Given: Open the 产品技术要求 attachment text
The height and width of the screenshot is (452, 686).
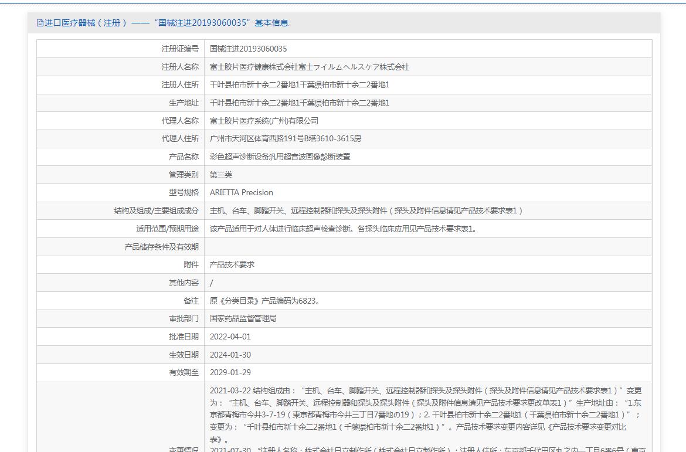Looking at the screenshot, I should (232, 264).
